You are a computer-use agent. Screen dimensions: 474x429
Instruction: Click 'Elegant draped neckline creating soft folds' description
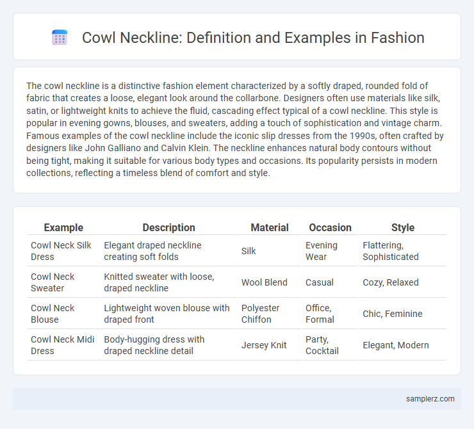click(168, 251)
